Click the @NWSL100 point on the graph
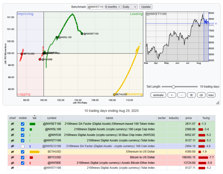The width and height of the screenshot is (223, 174). click(57, 37)
